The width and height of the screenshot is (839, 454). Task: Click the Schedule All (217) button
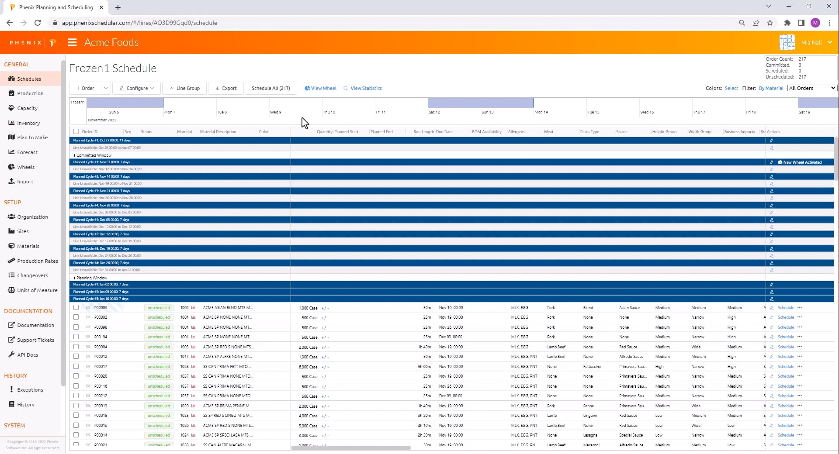[x=270, y=88]
